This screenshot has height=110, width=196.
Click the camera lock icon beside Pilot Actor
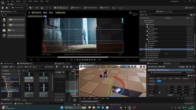[46, 16]
